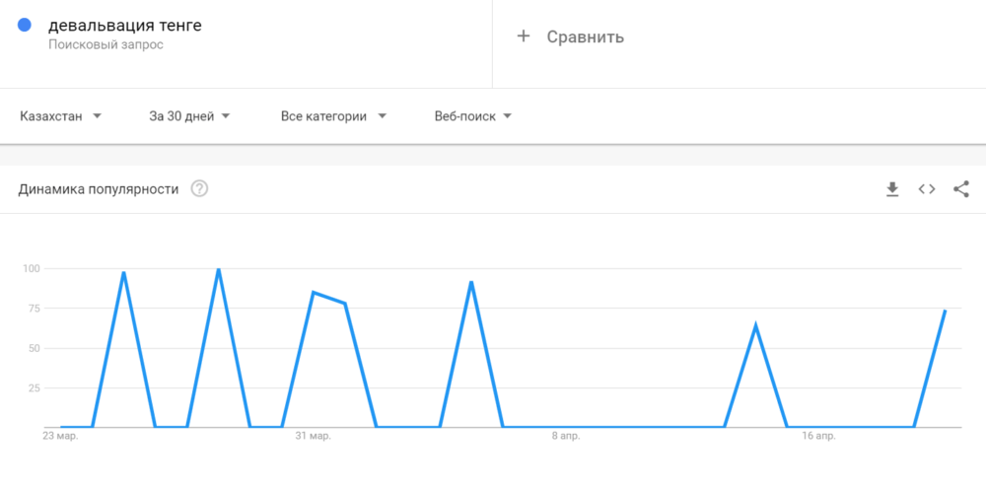The width and height of the screenshot is (986, 490).
Task: Edit the девальвация тенге search term
Action: coord(125,26)
